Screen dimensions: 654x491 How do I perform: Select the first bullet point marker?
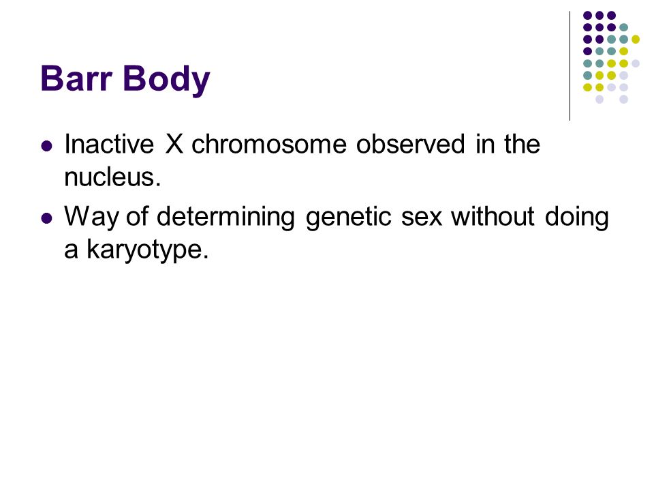[x=47, y=146]
